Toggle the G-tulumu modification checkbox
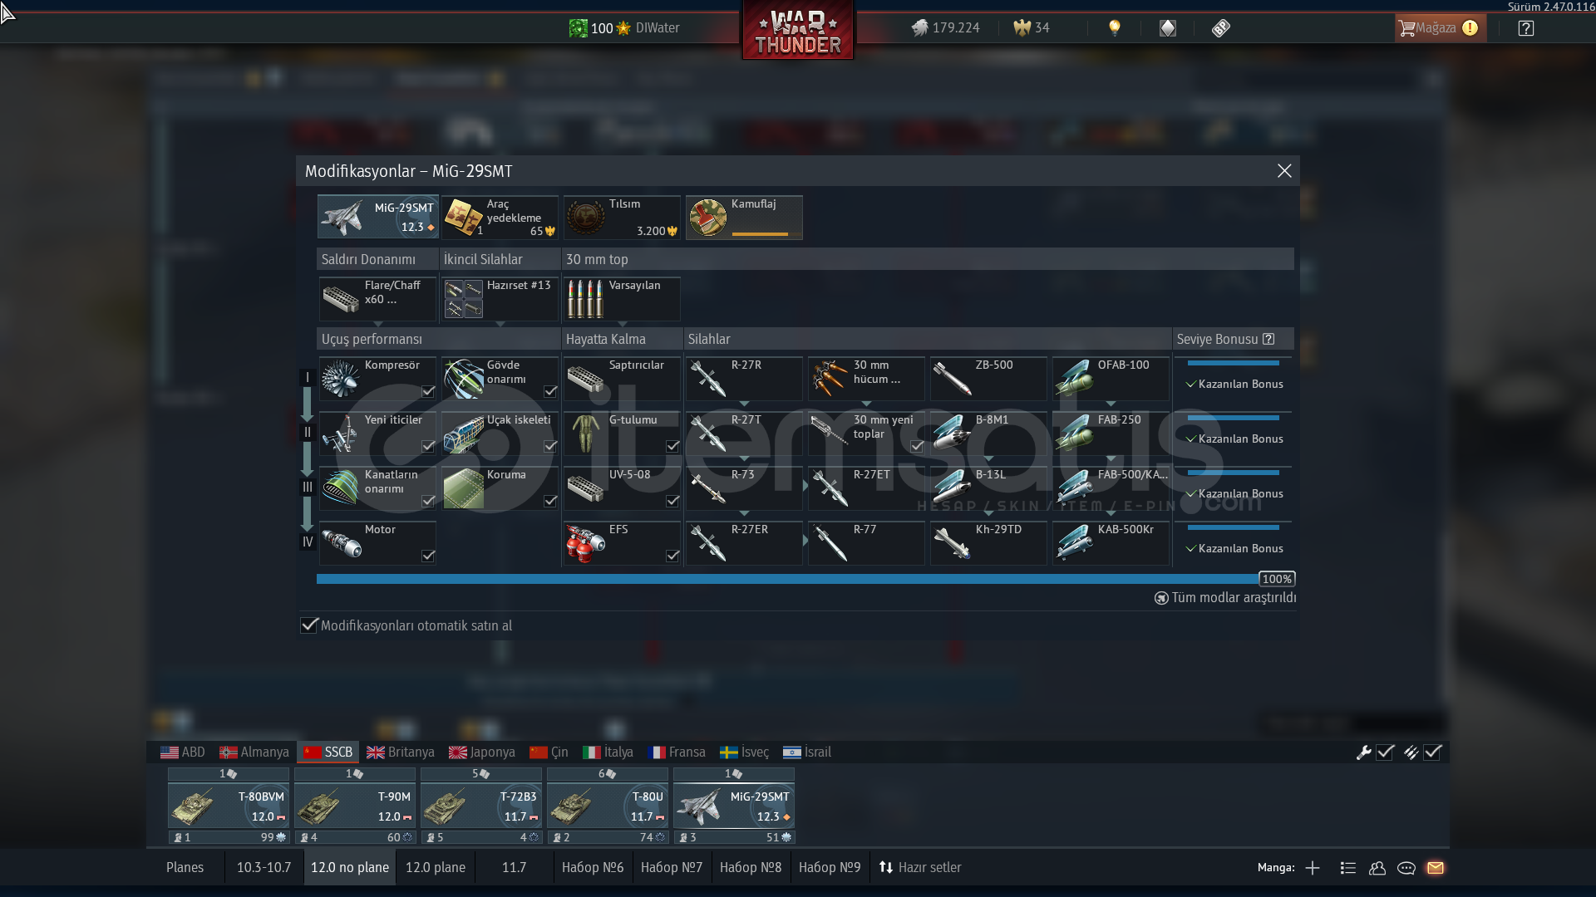The image size is (1596, 897). [672, 446]
